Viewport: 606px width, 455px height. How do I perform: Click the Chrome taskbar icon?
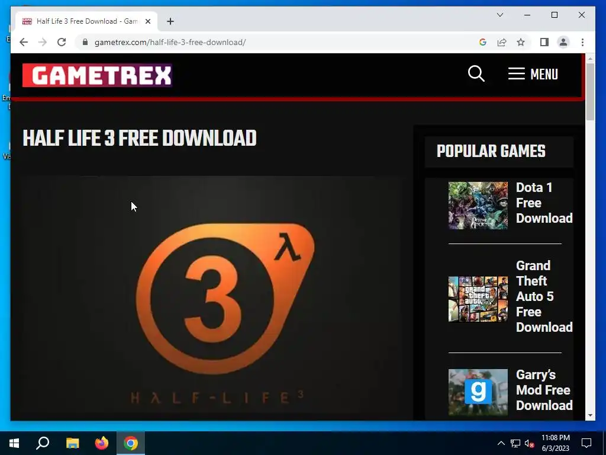[x=131, y=443]
